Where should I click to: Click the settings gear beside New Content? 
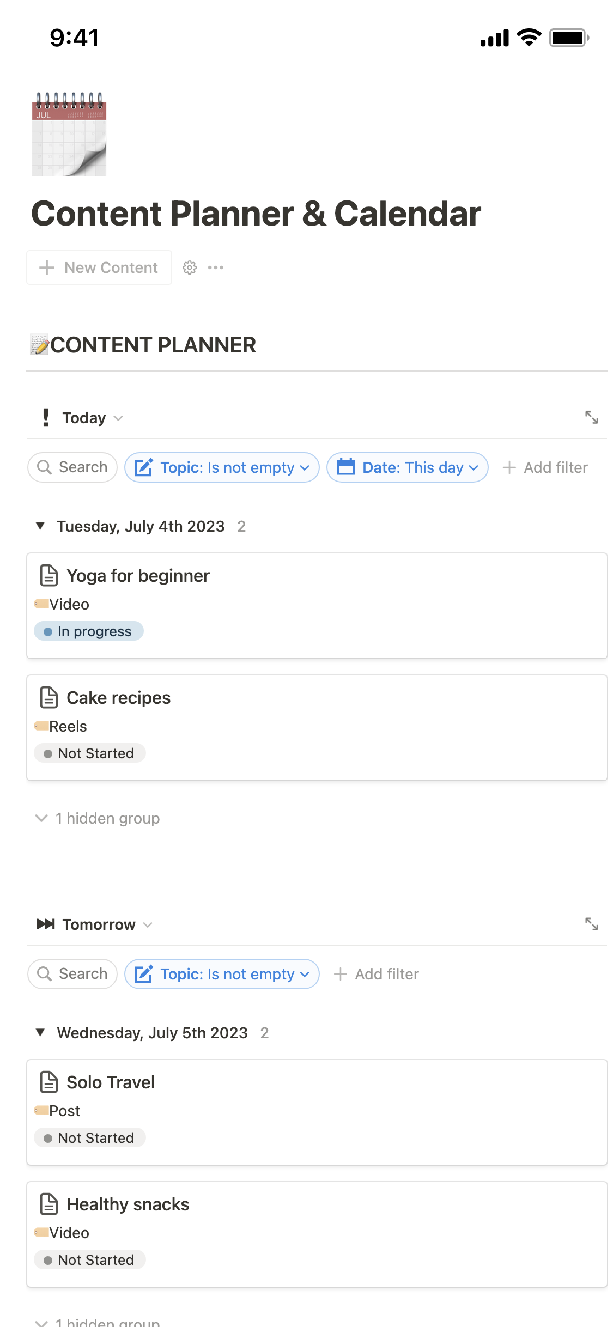click(189, 267)
